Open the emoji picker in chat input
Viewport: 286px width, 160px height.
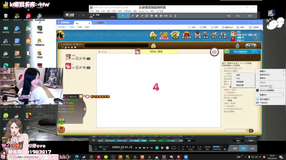pyautogui.click(x=247, y=131)
